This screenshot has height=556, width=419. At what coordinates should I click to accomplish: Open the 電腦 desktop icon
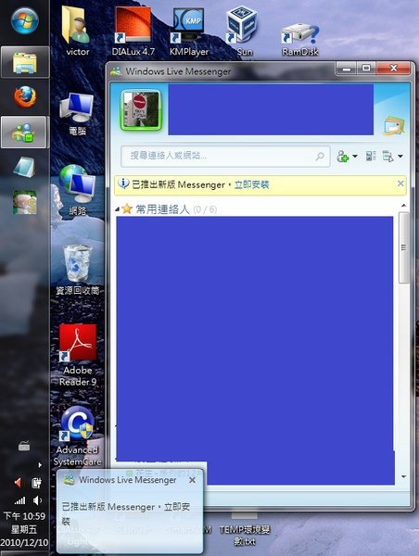(x=77, y=114)
